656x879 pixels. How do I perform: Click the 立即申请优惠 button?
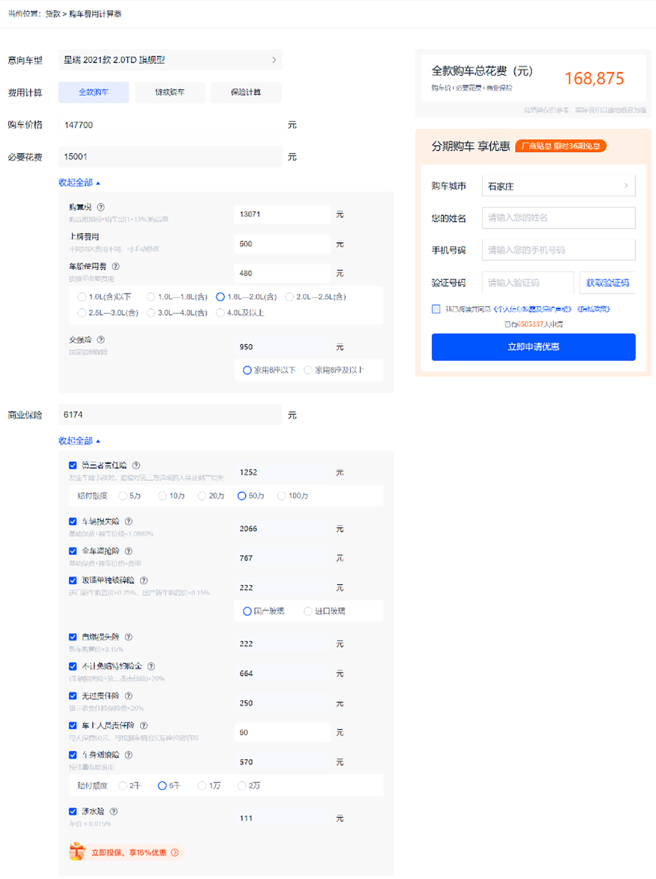(x=533, y=347)
